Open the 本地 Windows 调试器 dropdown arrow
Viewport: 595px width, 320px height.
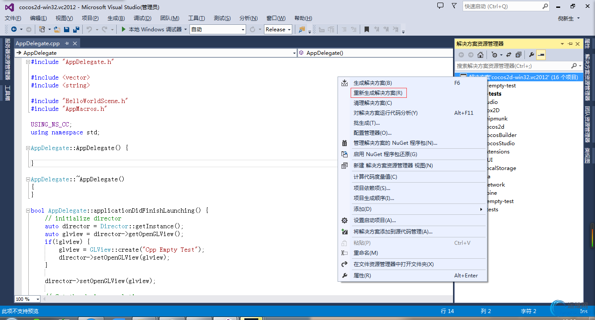186,29
